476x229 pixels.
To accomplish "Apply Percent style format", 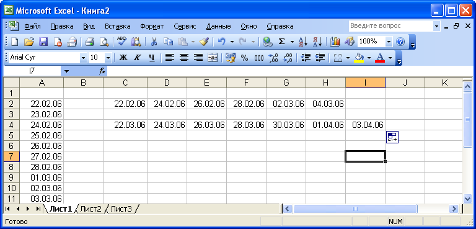I will point(245,58).
